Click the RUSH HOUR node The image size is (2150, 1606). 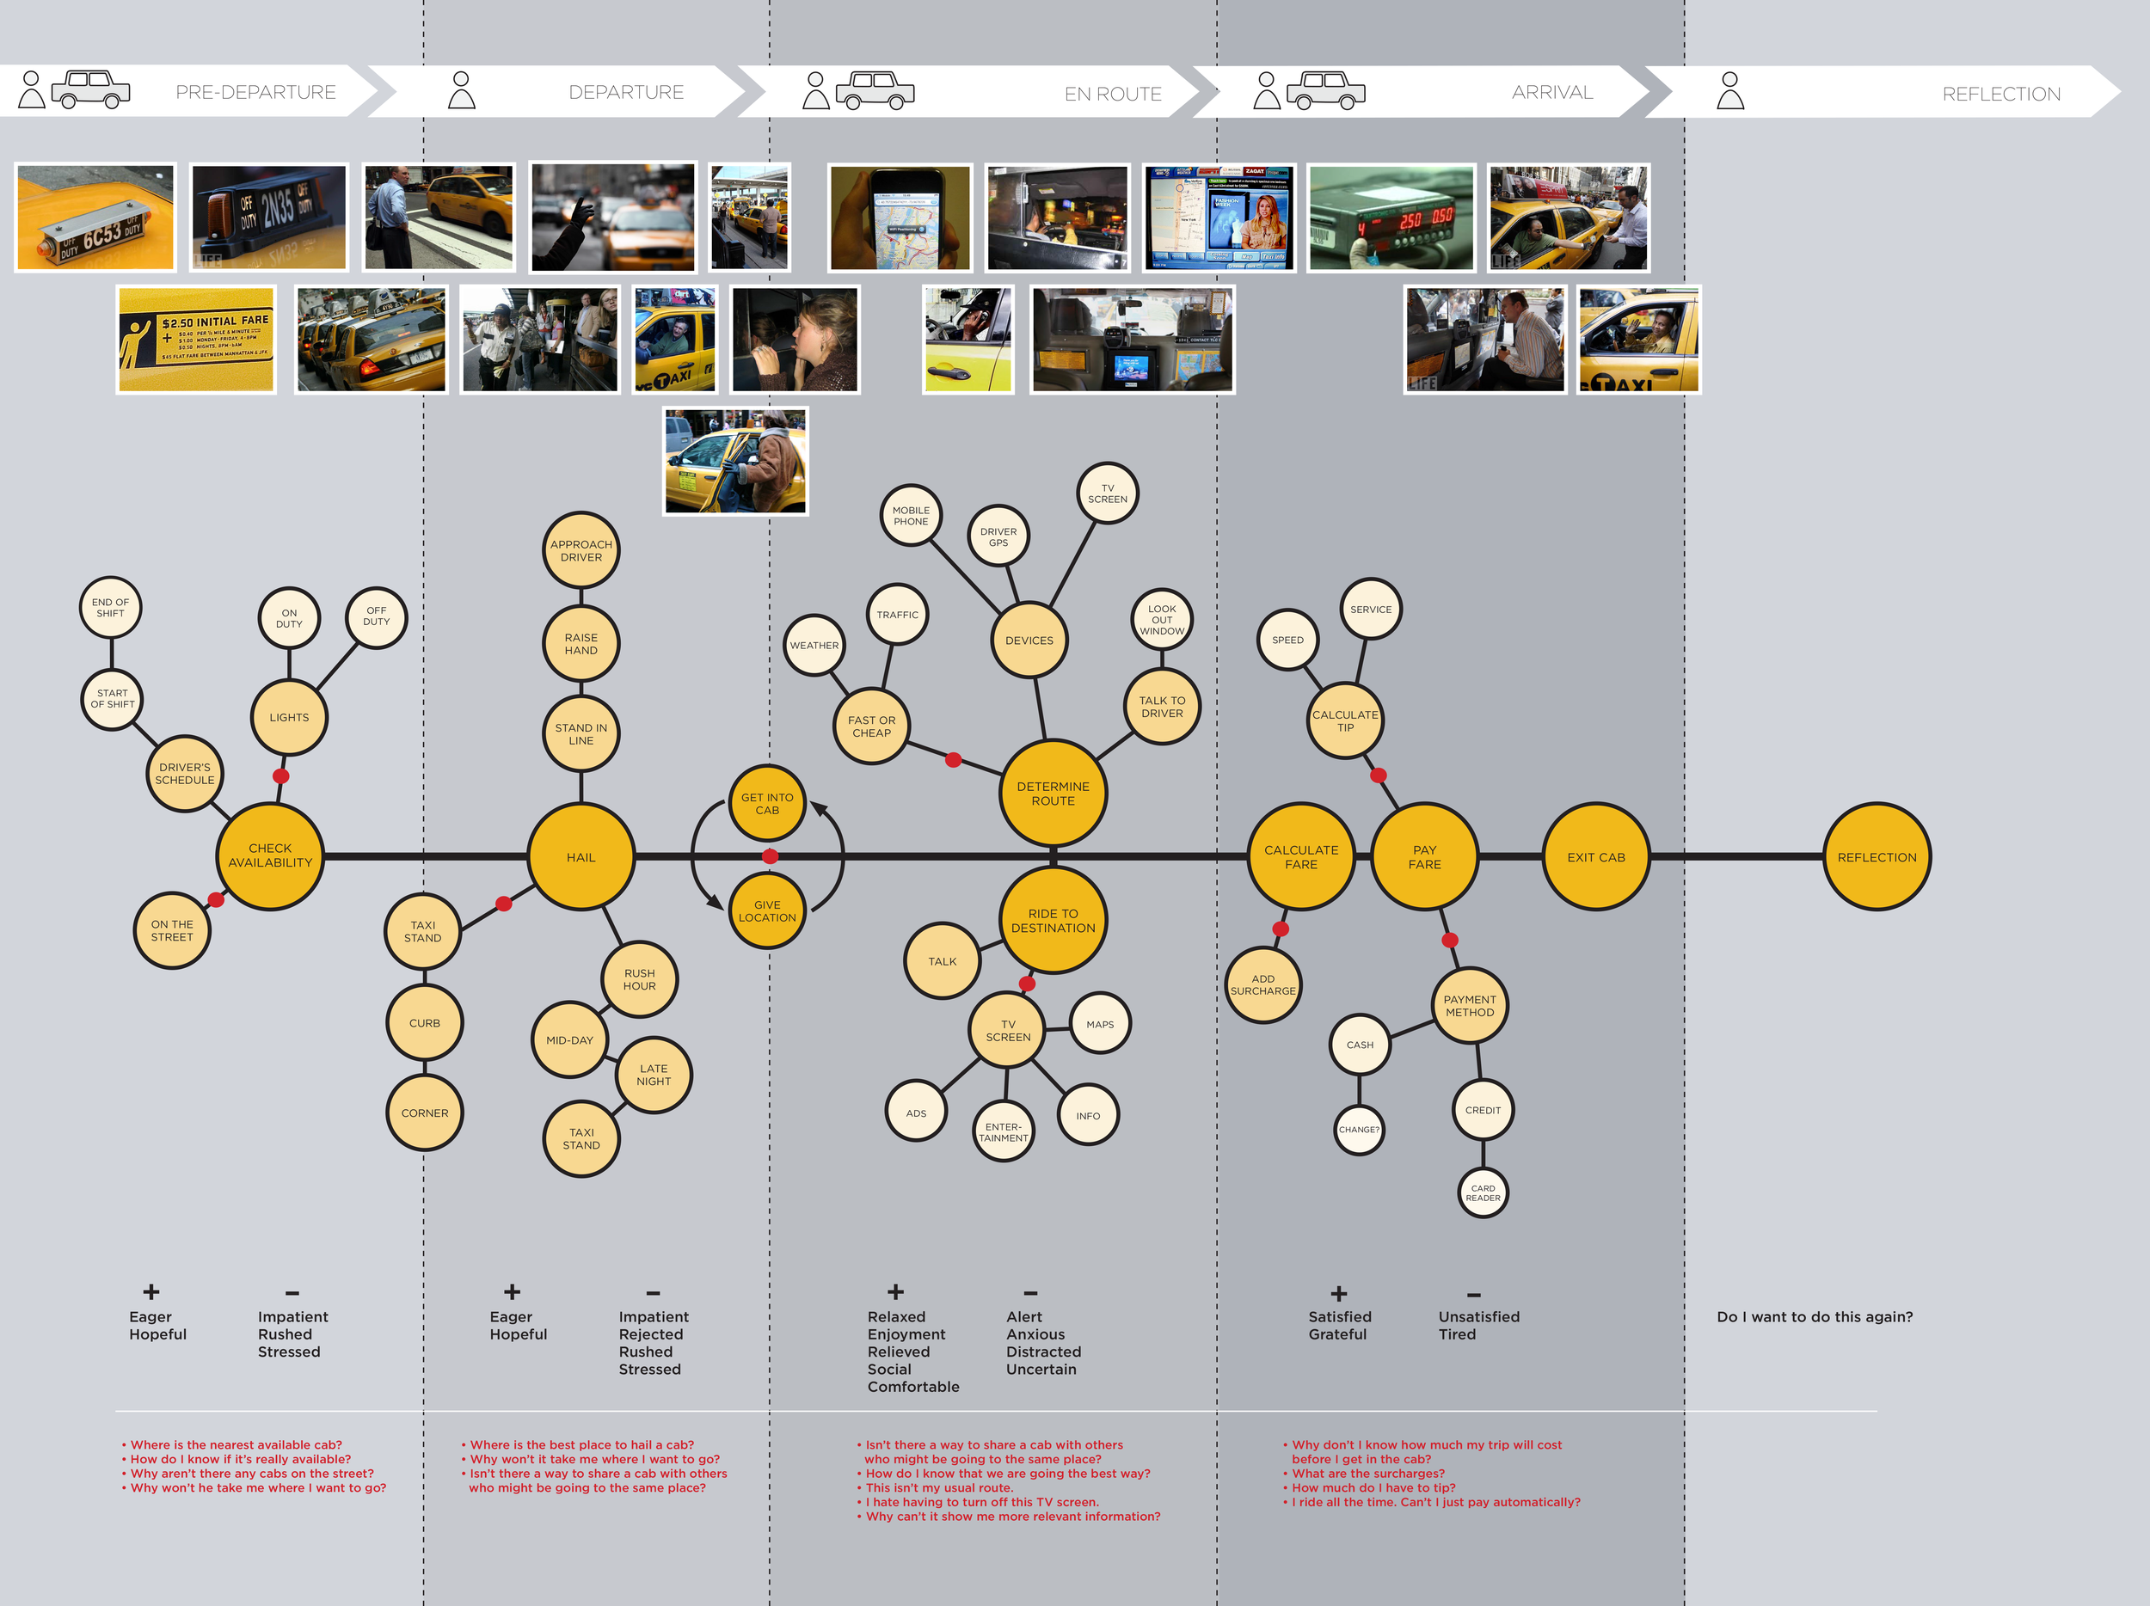point(640,979)
